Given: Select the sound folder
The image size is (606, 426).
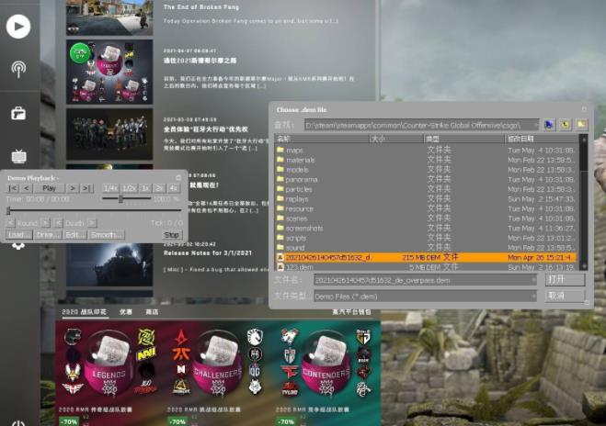Looking at the screenshot, I should (x=427, y=248).
